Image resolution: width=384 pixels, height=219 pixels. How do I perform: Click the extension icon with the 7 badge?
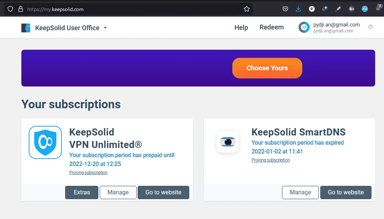(x=378, y=8)
